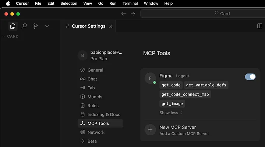Click the Figma Logout link
Image resolution: width=265 pixels, height=147 pixels.
click(x=183, y=76)
